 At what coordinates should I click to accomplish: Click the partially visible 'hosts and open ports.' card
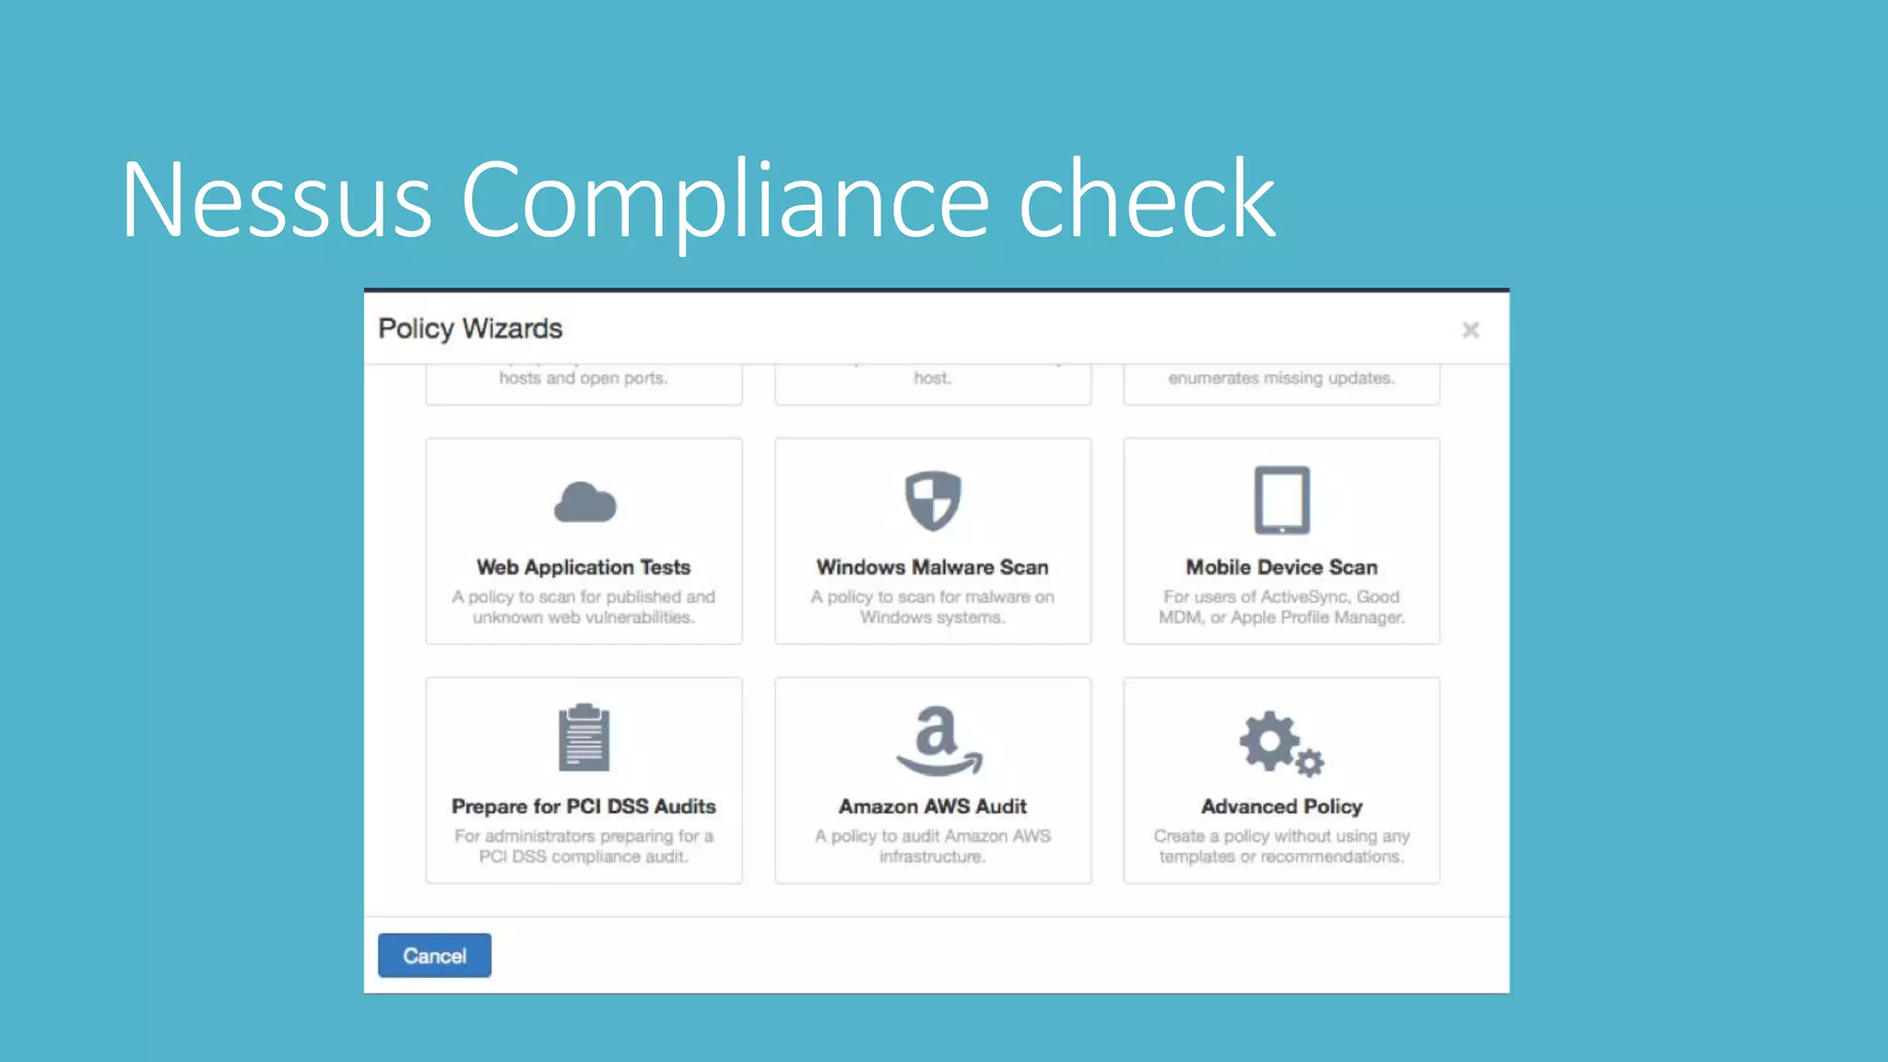(x=584, y=383)
